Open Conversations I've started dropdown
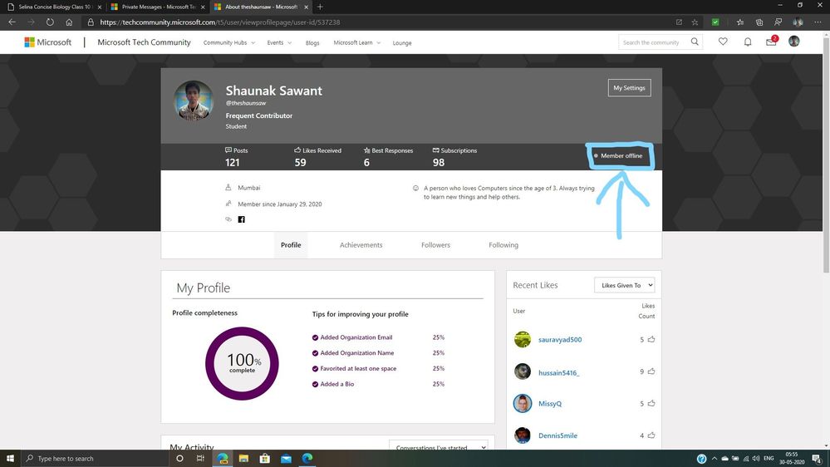The height and width of the screenshot is (467, 830). click(x=439, y=445)
